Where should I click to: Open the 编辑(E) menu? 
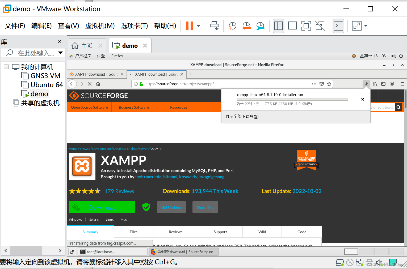coord(41,26)
